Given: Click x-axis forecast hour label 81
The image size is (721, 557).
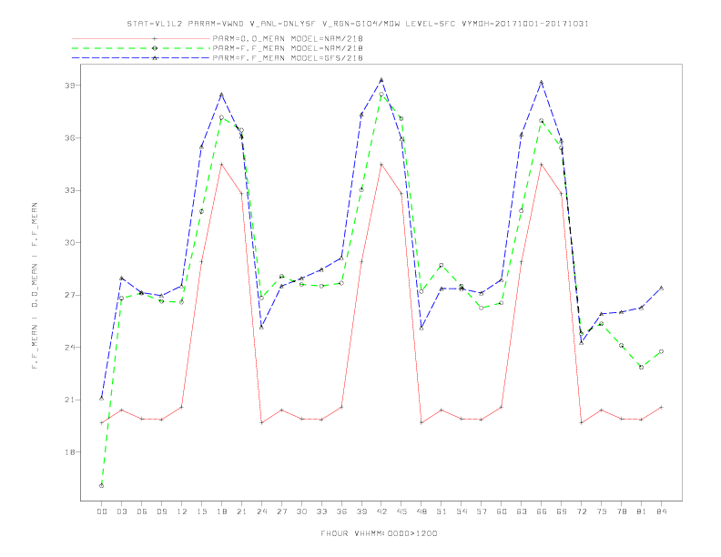Looking at the screenshot, I should pos(642,511).
